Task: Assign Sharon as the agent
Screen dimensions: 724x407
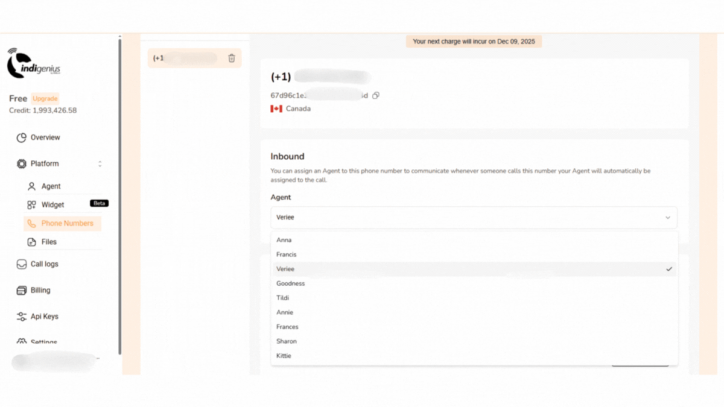Action: [474, 341]
